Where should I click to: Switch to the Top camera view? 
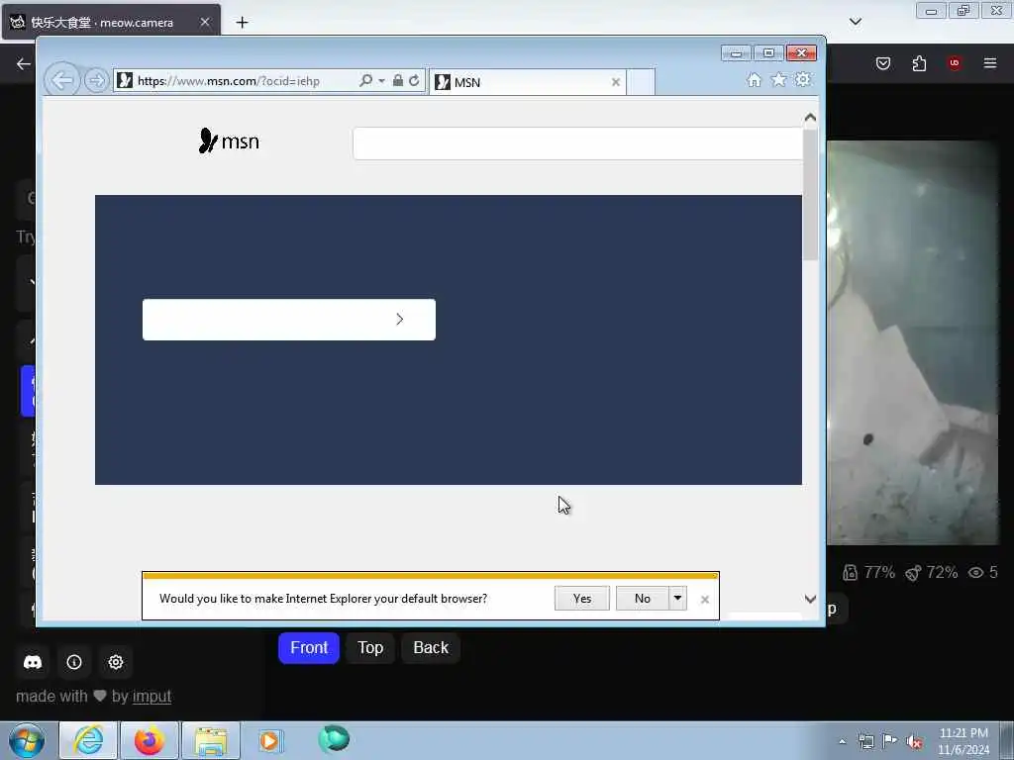(370, 647)
